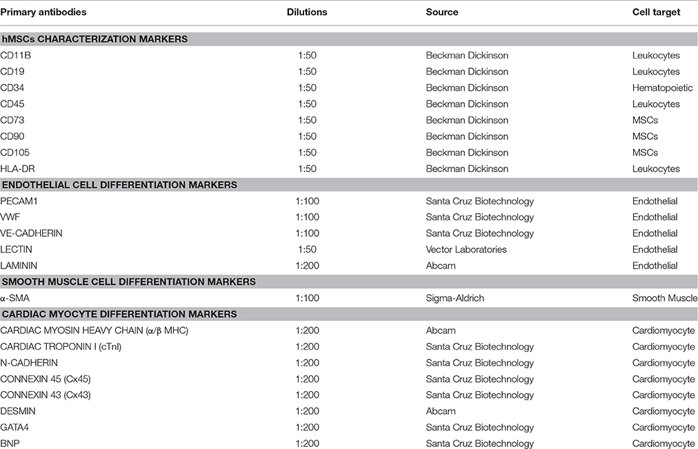Click the 'Smooth Muscle' cell target
698x449 pixels.
(665, 298)
